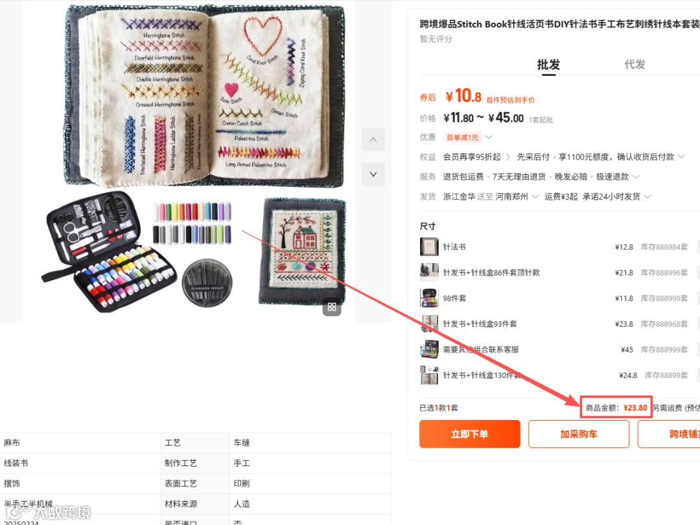The width and height of the screenshot is (700, 525).
Task: Expand the 承诺24小时发货 shipping chevron
Action: pyautogui.click(x=647, y=196)
